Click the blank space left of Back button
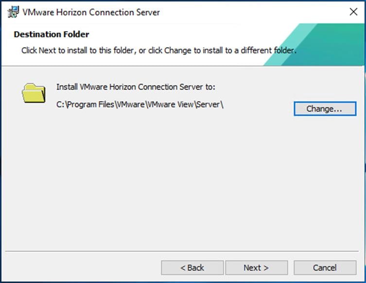 (x=83, y=267)
